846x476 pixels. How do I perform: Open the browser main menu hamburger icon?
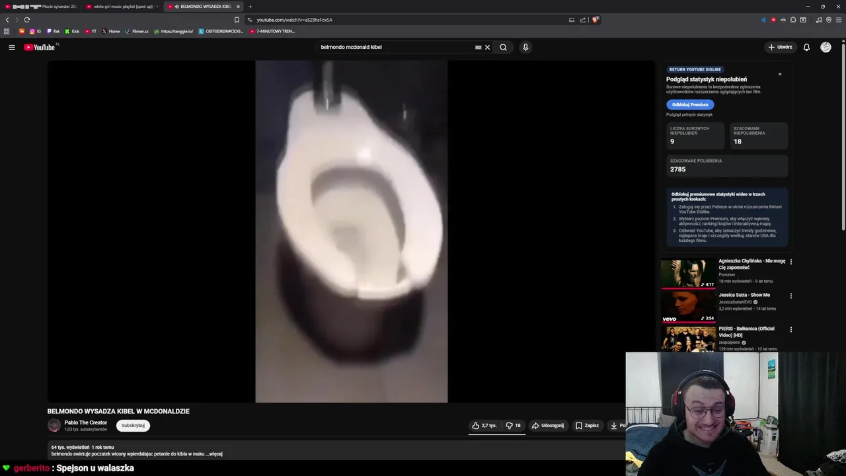coord(838,20)
